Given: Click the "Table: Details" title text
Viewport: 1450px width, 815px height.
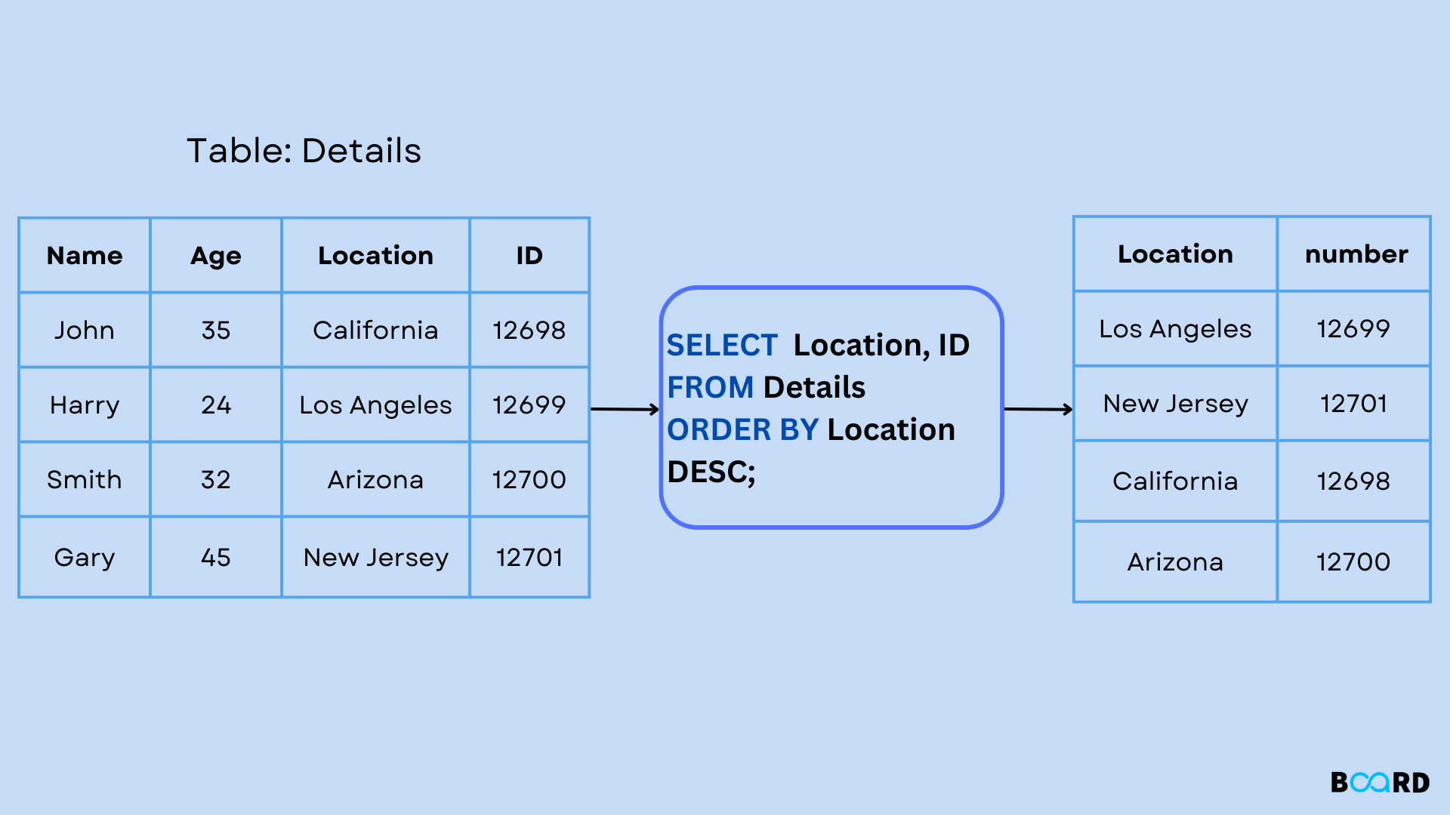Looking at the screenshot, I should click(304, 151).
